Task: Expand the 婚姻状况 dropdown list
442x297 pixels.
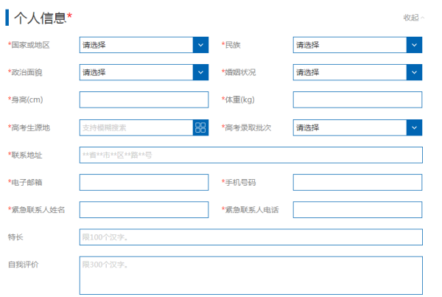Action: (350, 72)
